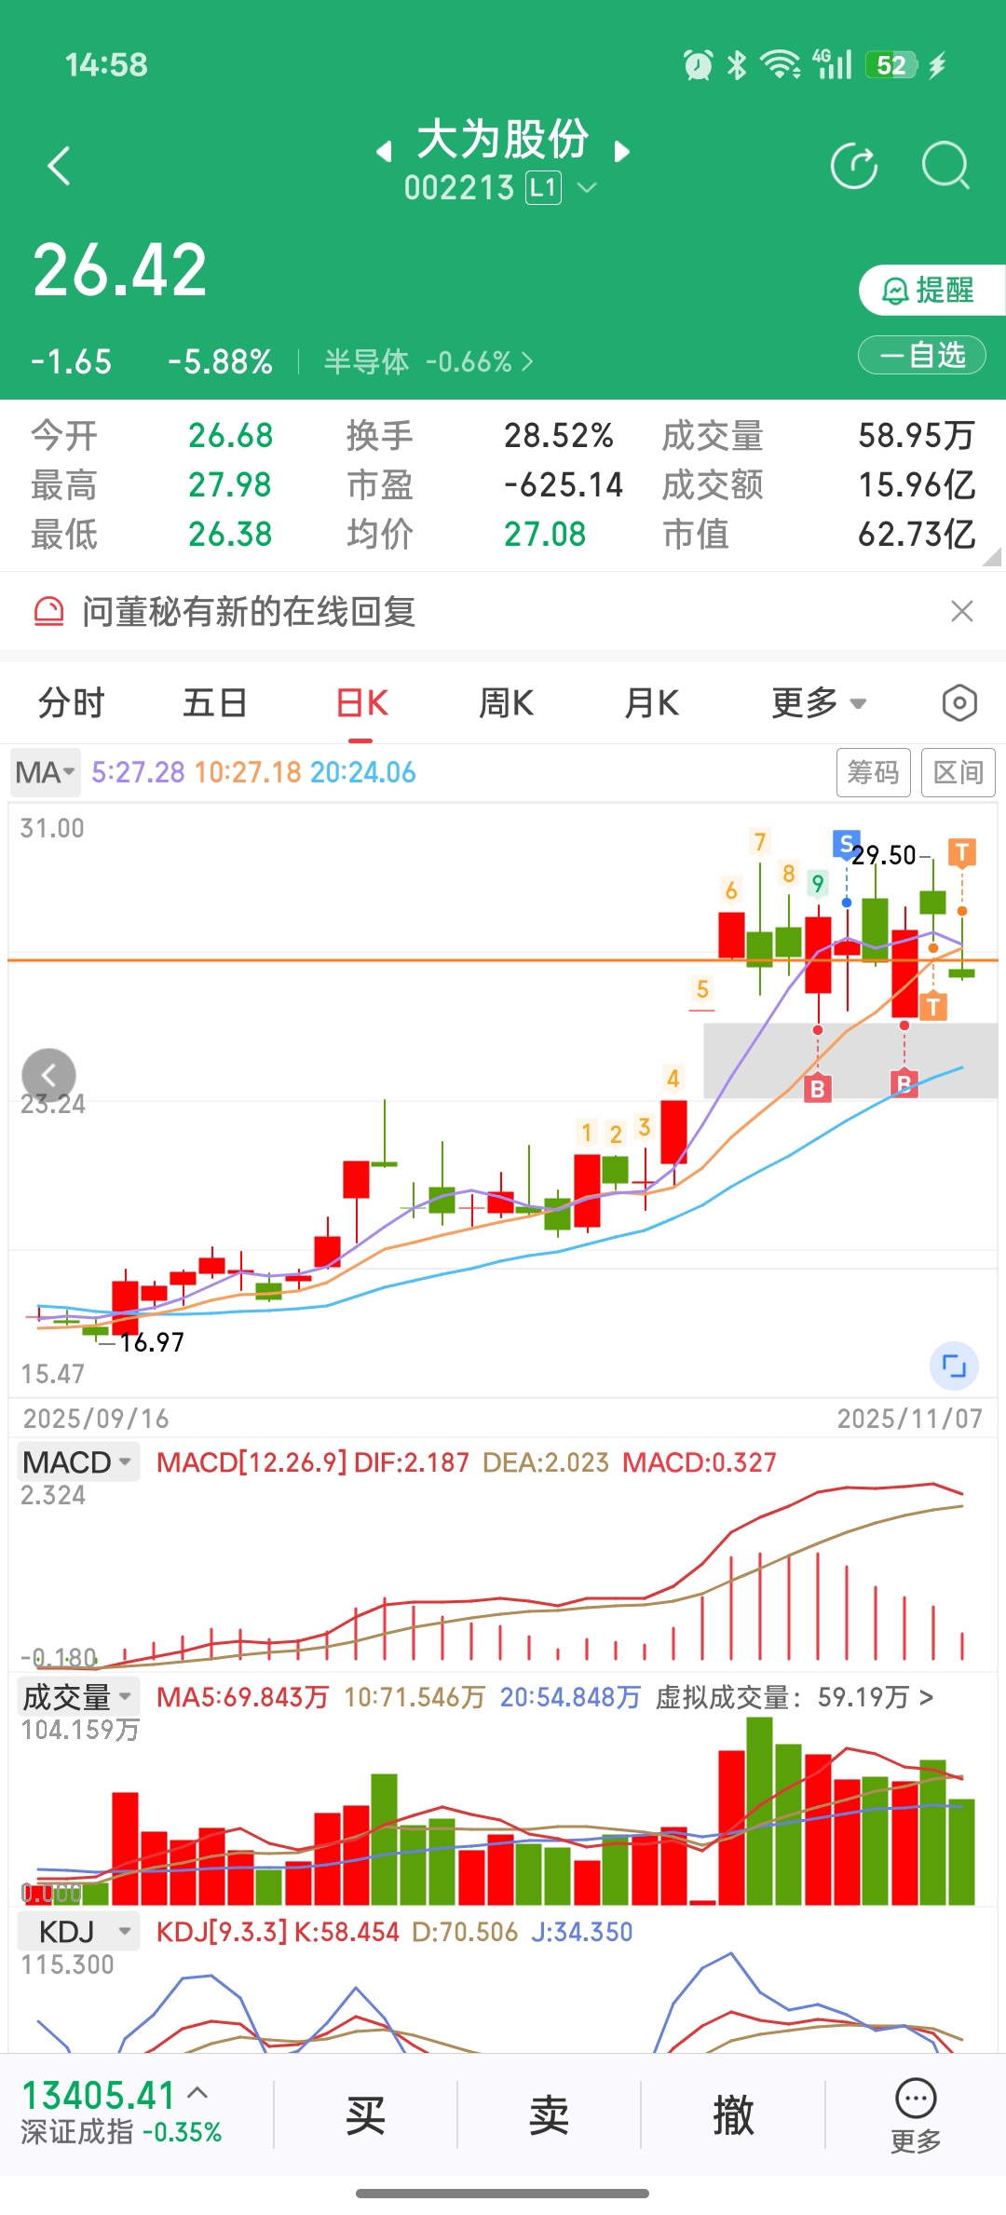
Task: Open the 成交量 indicator dropdown
Action: click(x=78, y=1697)
